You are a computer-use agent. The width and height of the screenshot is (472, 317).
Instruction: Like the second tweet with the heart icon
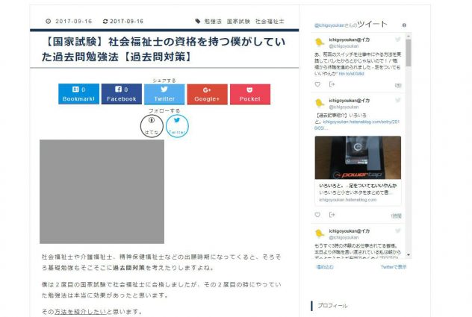pos(317,215)
